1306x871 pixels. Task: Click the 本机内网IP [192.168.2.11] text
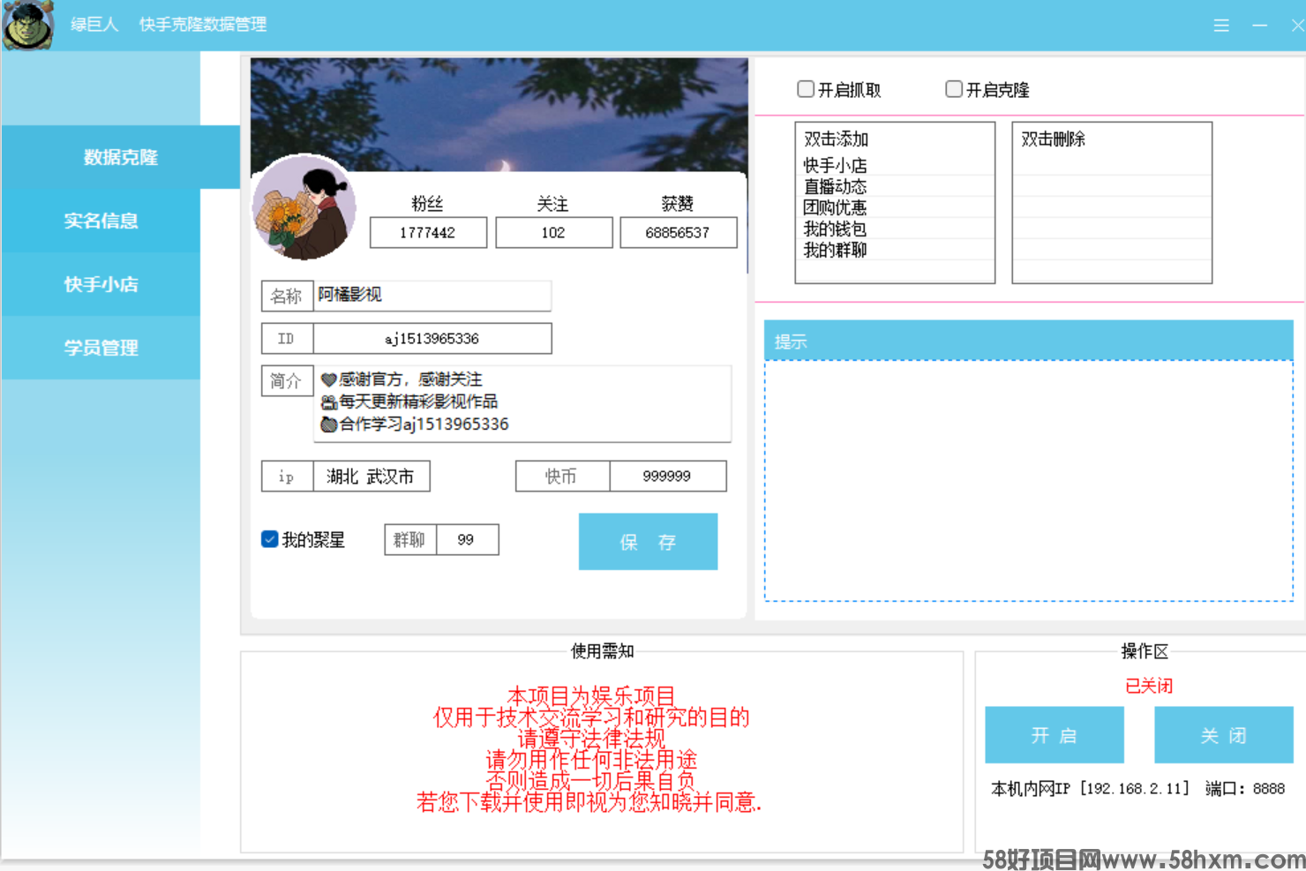point(1091,789)
